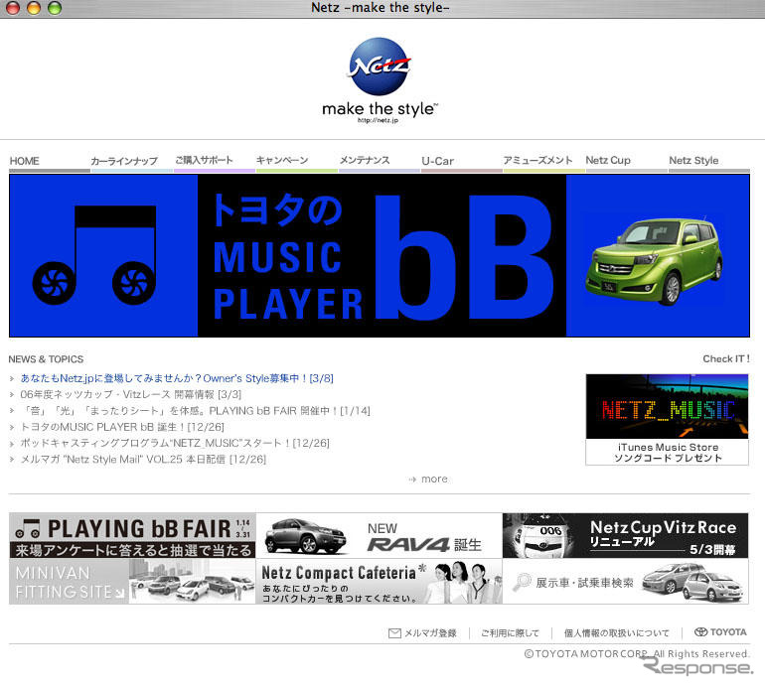Zoom the window with the green button
This screenshot has height=687, width=765.
click(55, 8)
